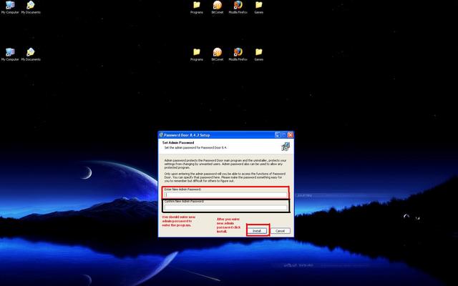Click the installer icon in setup header
The width and height of the screenshot is (458, 286).
[285, 147]
